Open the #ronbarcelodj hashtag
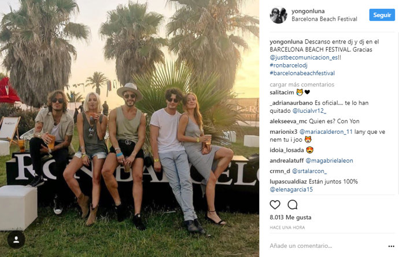399x257 pixels. 289,65
